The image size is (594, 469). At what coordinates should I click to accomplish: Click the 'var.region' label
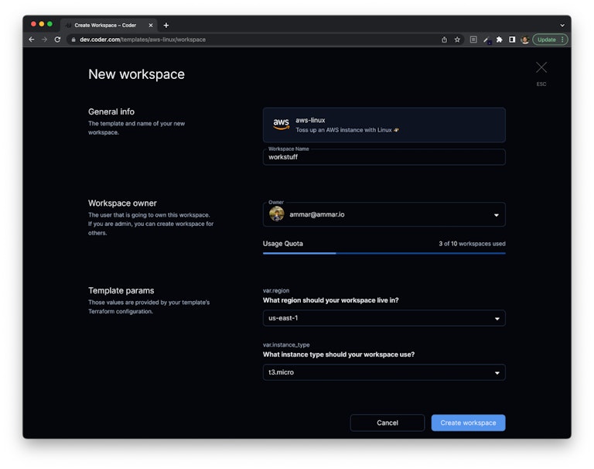click(276, 290)
